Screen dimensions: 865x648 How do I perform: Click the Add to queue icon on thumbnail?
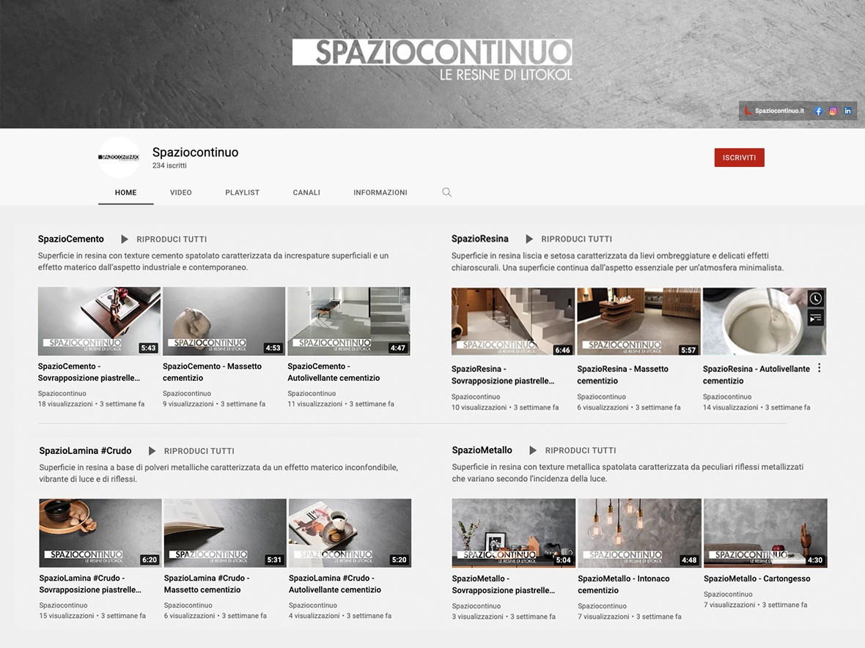pyautogui.click(x=815, y=318)
